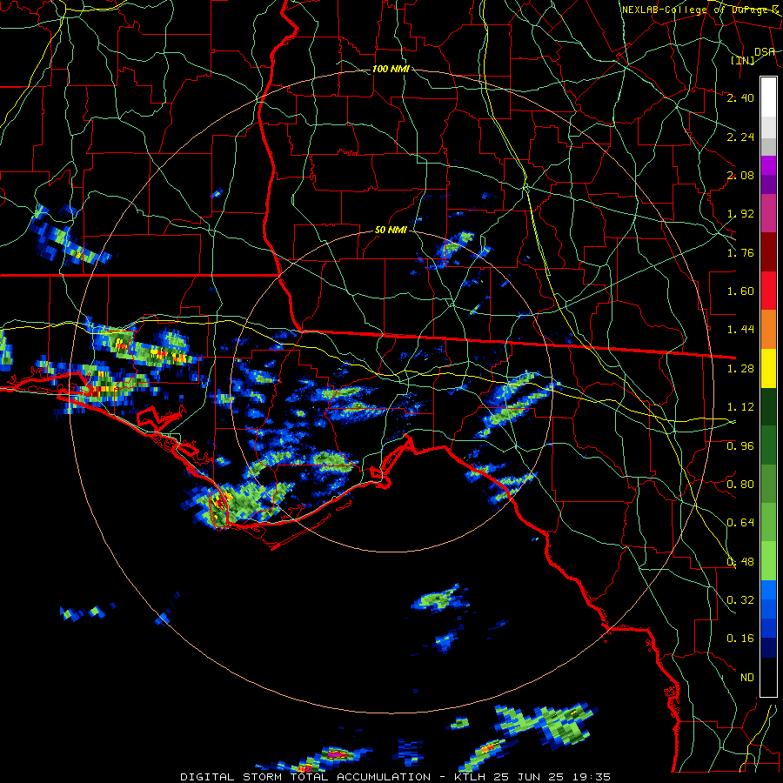Click the 100 NMI range ring label
The image size is (783, 783).
coord(391,69)
